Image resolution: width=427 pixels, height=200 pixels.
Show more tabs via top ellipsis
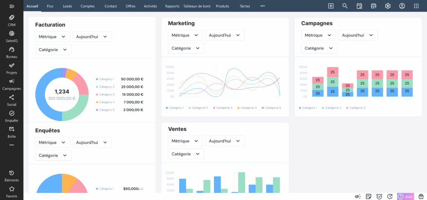(x=263, y=6)
